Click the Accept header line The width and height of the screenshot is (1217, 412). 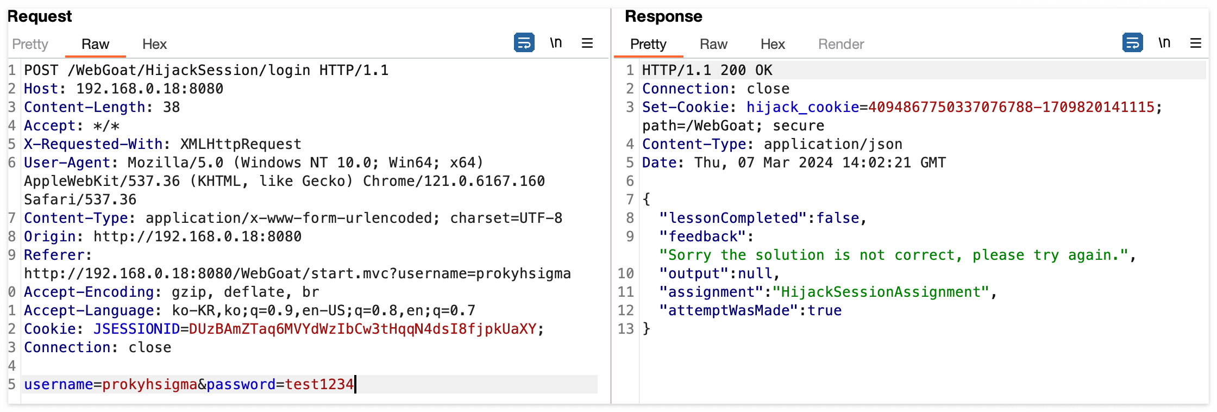72,126
